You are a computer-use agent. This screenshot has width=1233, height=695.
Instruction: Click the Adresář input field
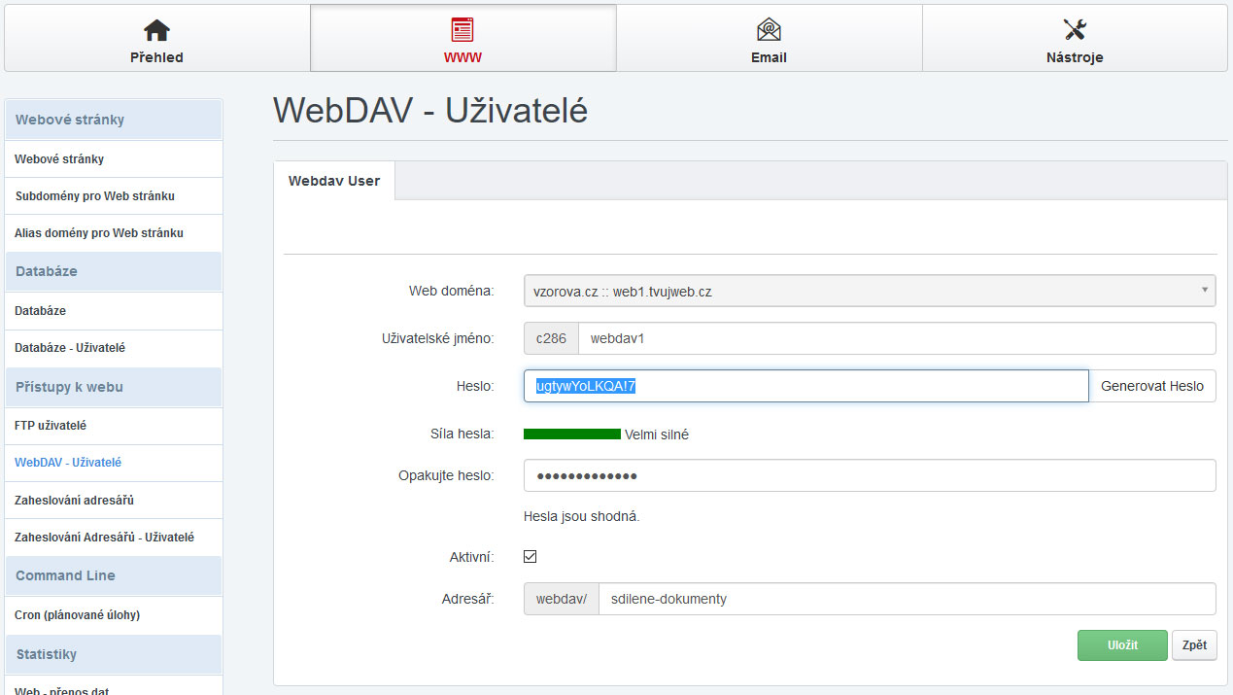(x=906, y=599)
